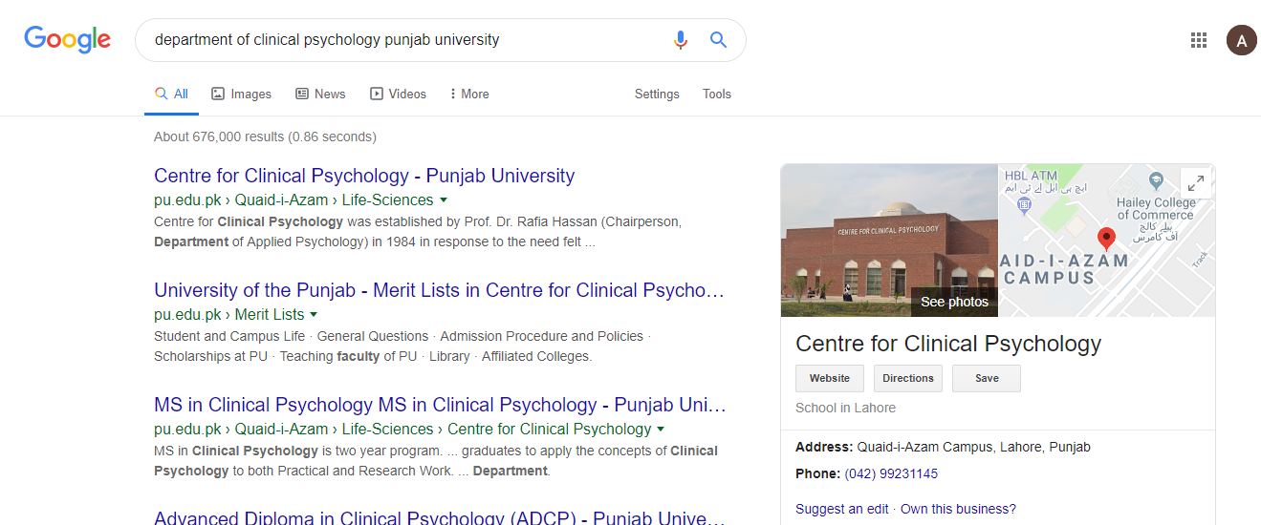Image resolution: width=1261 pixels, height=525 pixels.
Task: Open the Google apps grid
Action: point(1198,40)
